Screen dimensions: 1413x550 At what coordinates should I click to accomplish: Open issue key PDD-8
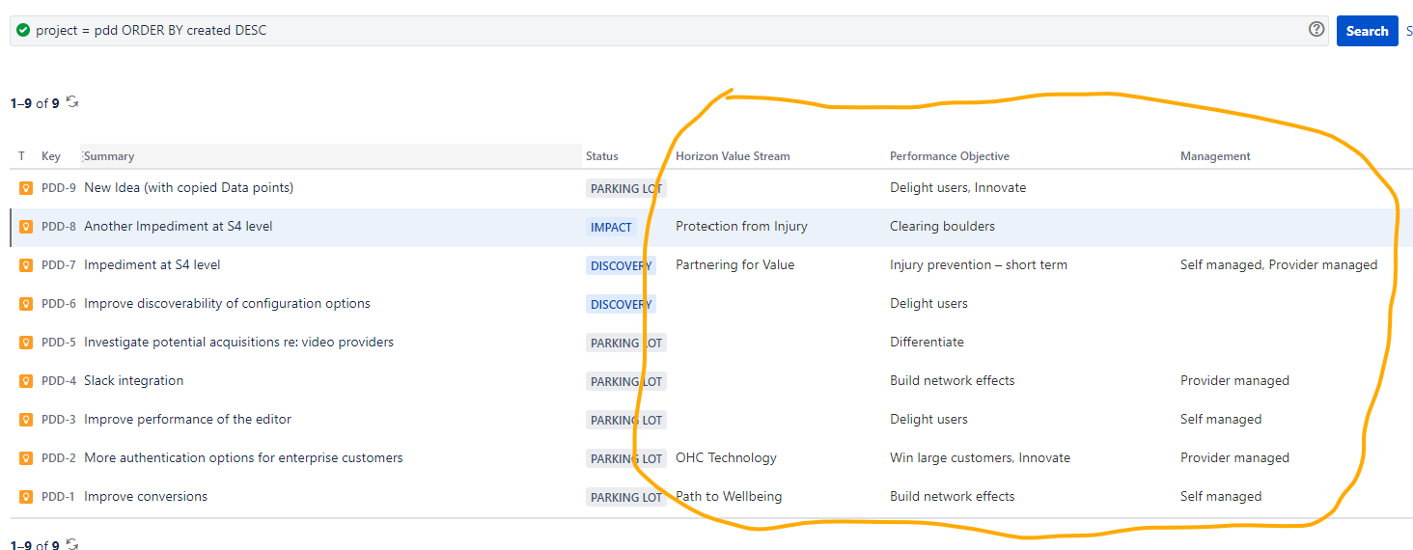tap(59, 227)
